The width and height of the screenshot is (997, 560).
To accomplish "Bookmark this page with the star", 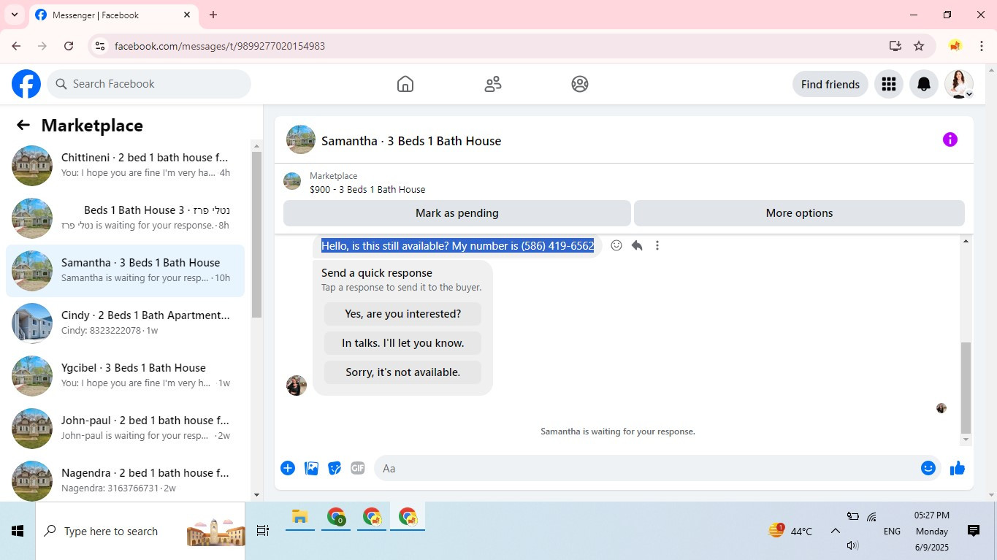I will (x=919, y=46).
